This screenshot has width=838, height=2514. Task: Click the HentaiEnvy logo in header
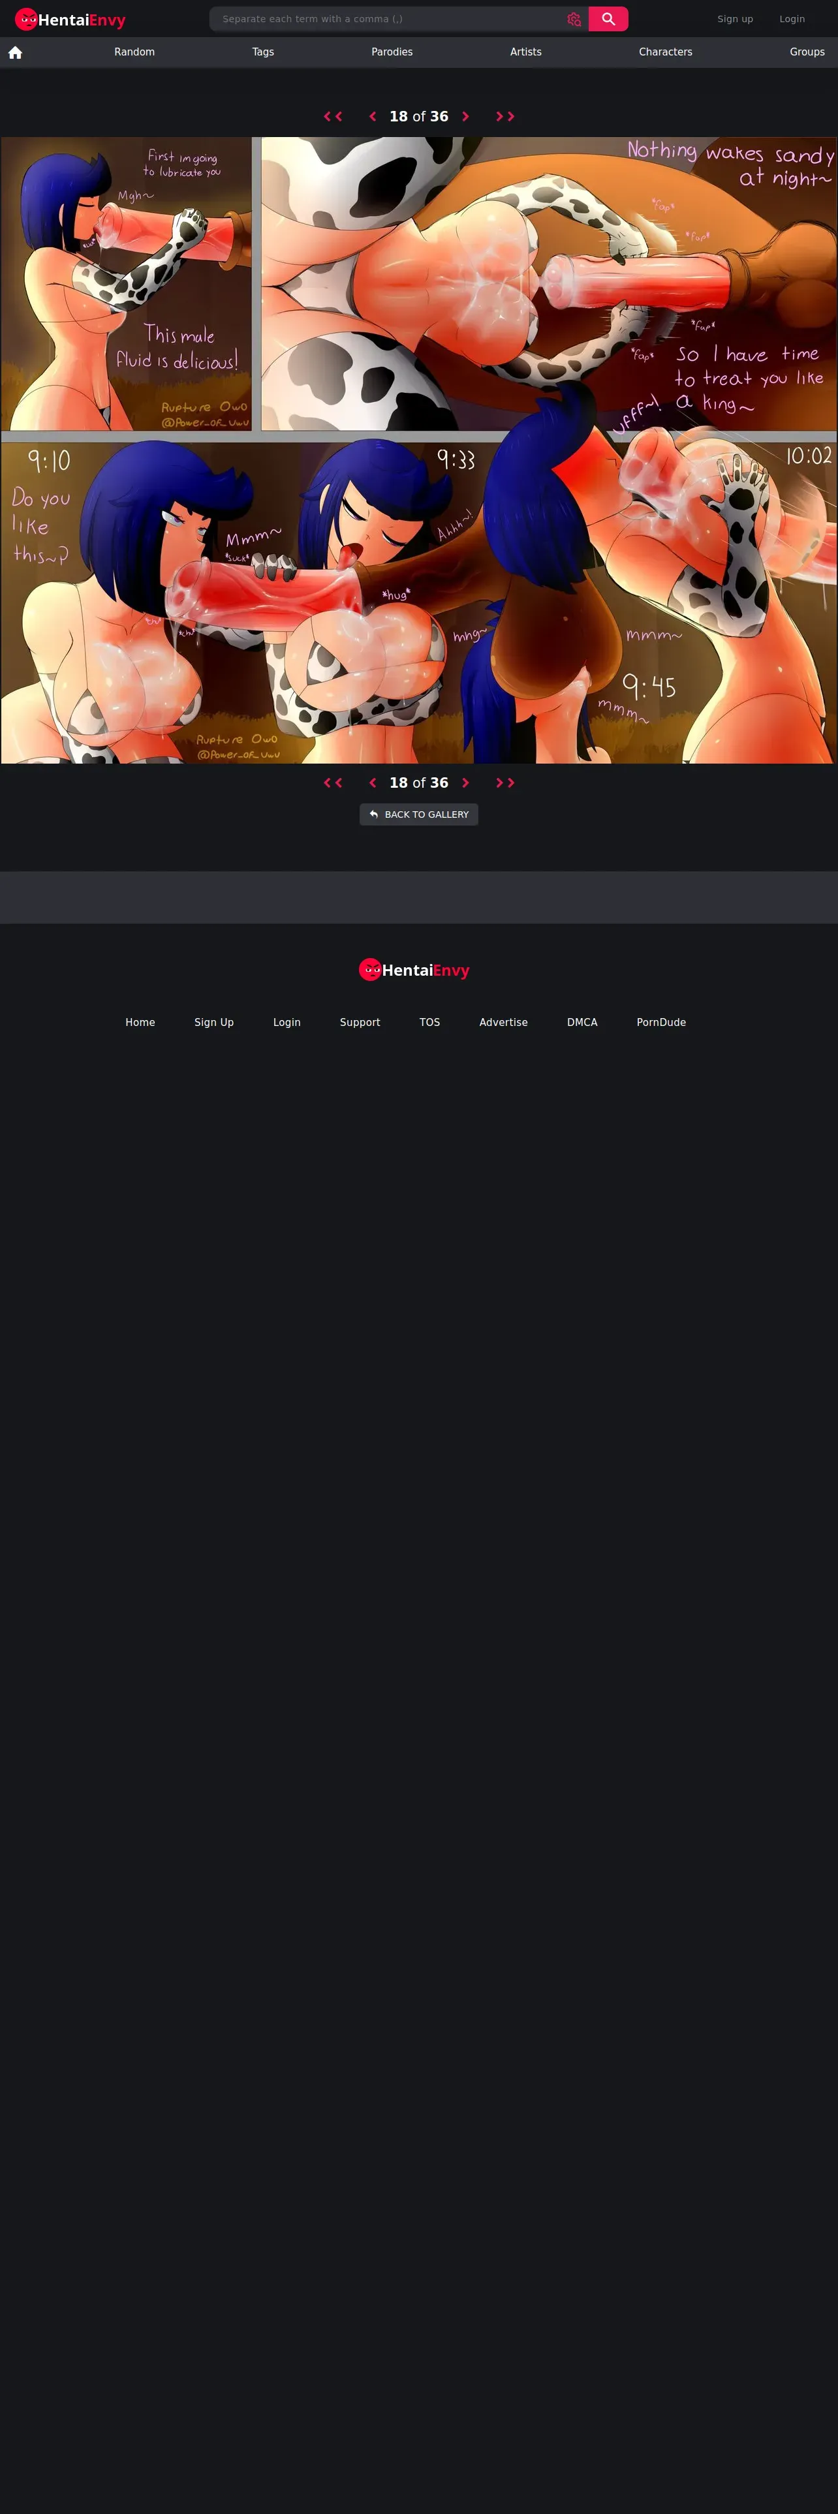(x=70, y=20)
